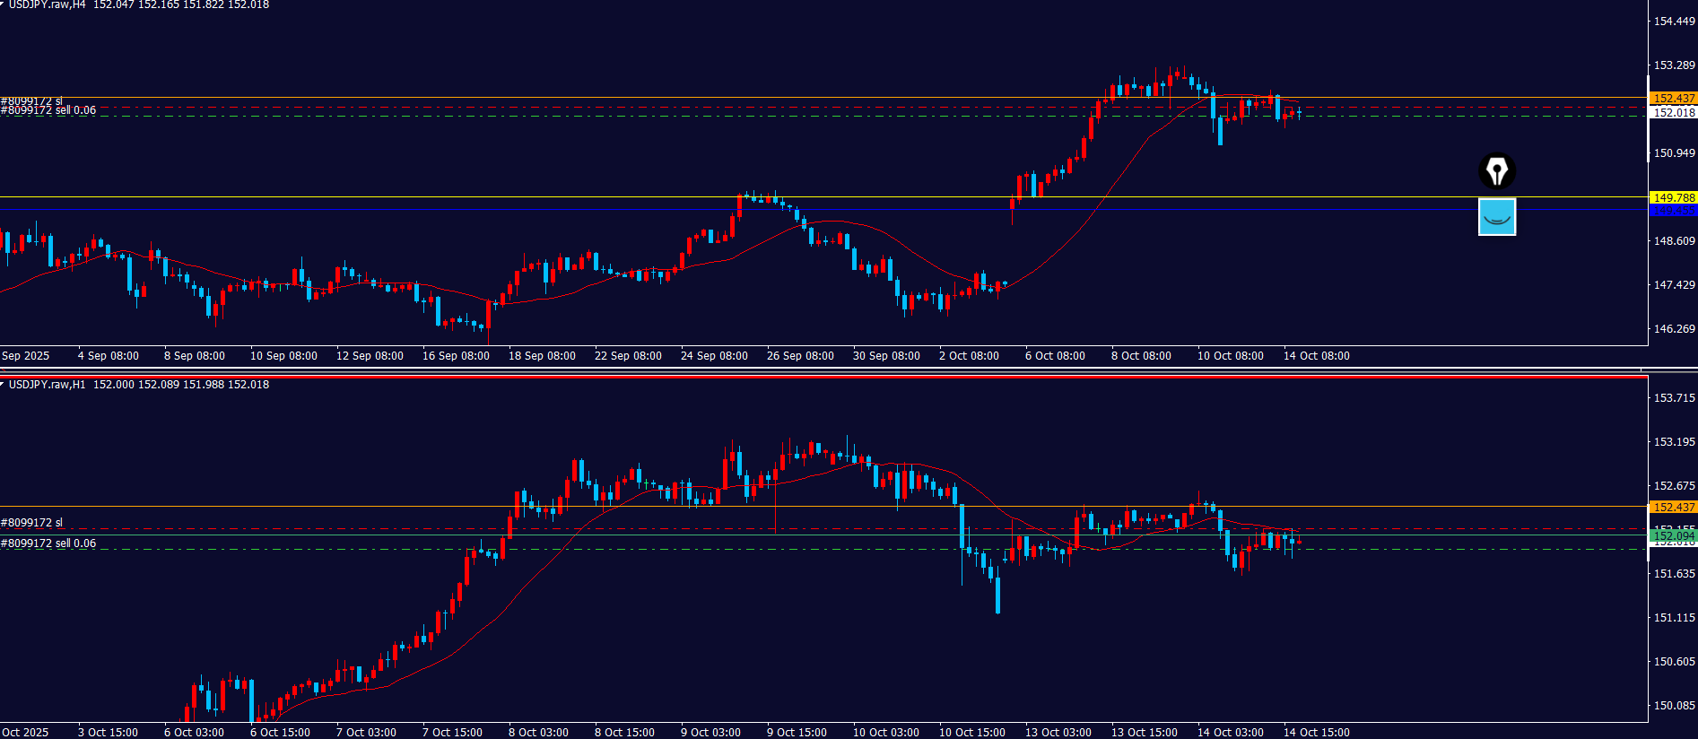The image size is (1698, 739).
Task: Click the '8 Oct 03:00' time label on H1 axis
Action: click(x=538, y=733)
